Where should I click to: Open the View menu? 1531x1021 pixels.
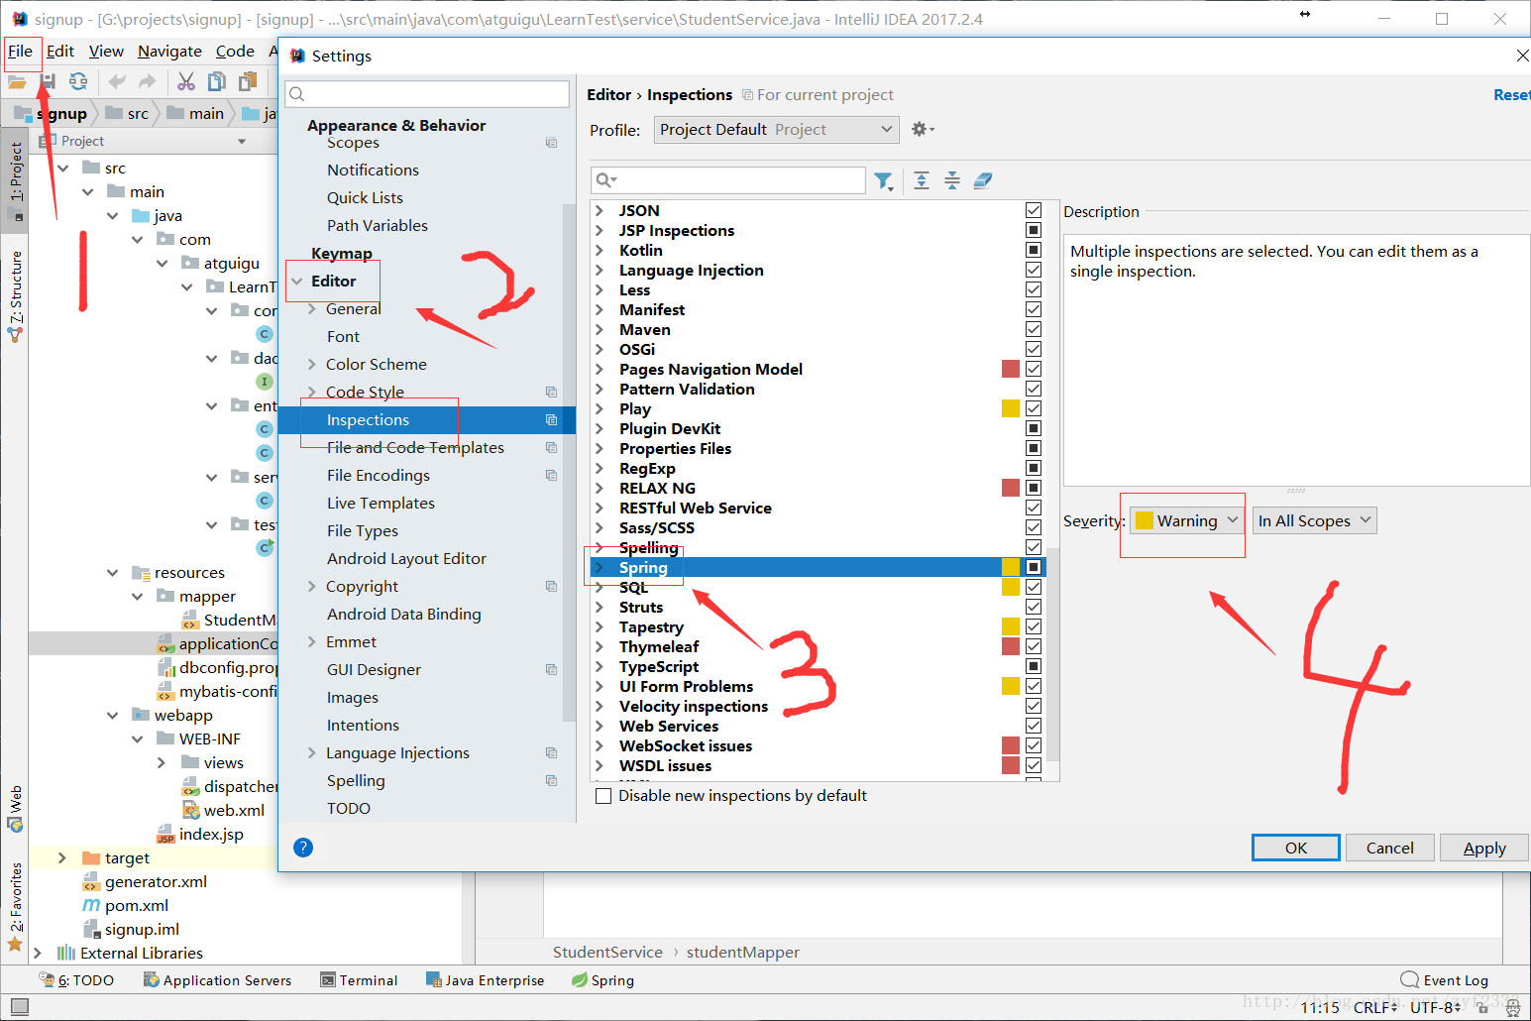106,52
